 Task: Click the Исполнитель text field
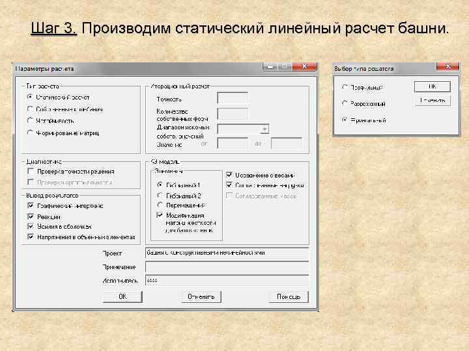click(x=227, y=280)
